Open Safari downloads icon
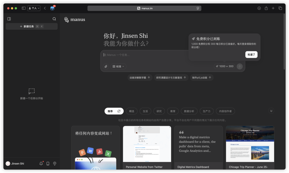 pos(259,8)
